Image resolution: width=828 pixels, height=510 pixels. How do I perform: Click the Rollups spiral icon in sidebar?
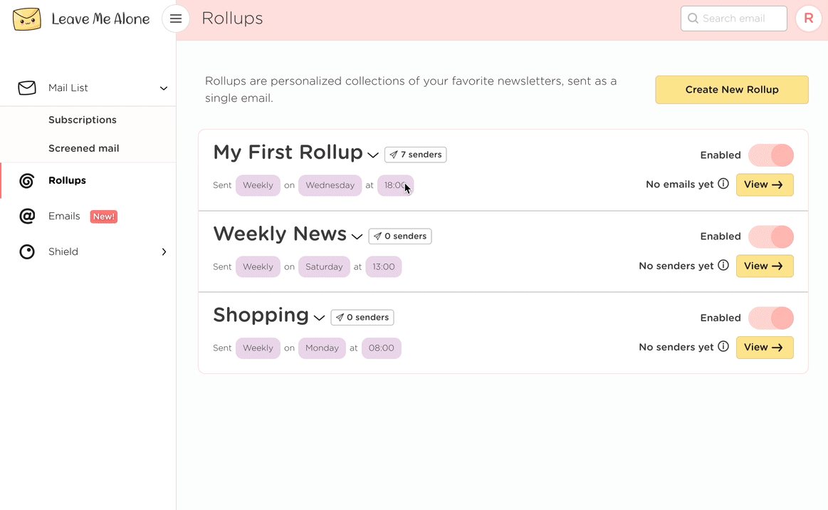click(x=27, y=181)
